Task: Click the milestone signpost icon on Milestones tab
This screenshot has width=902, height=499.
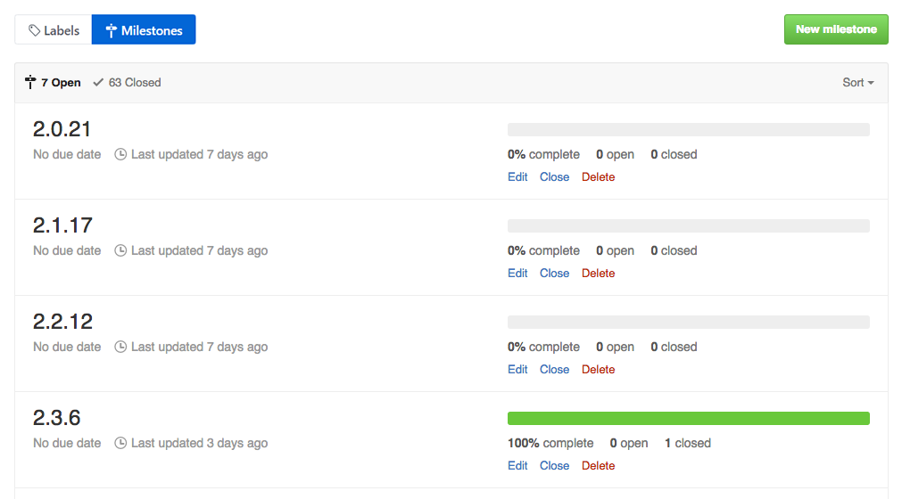Action: [x=112, y=30]
